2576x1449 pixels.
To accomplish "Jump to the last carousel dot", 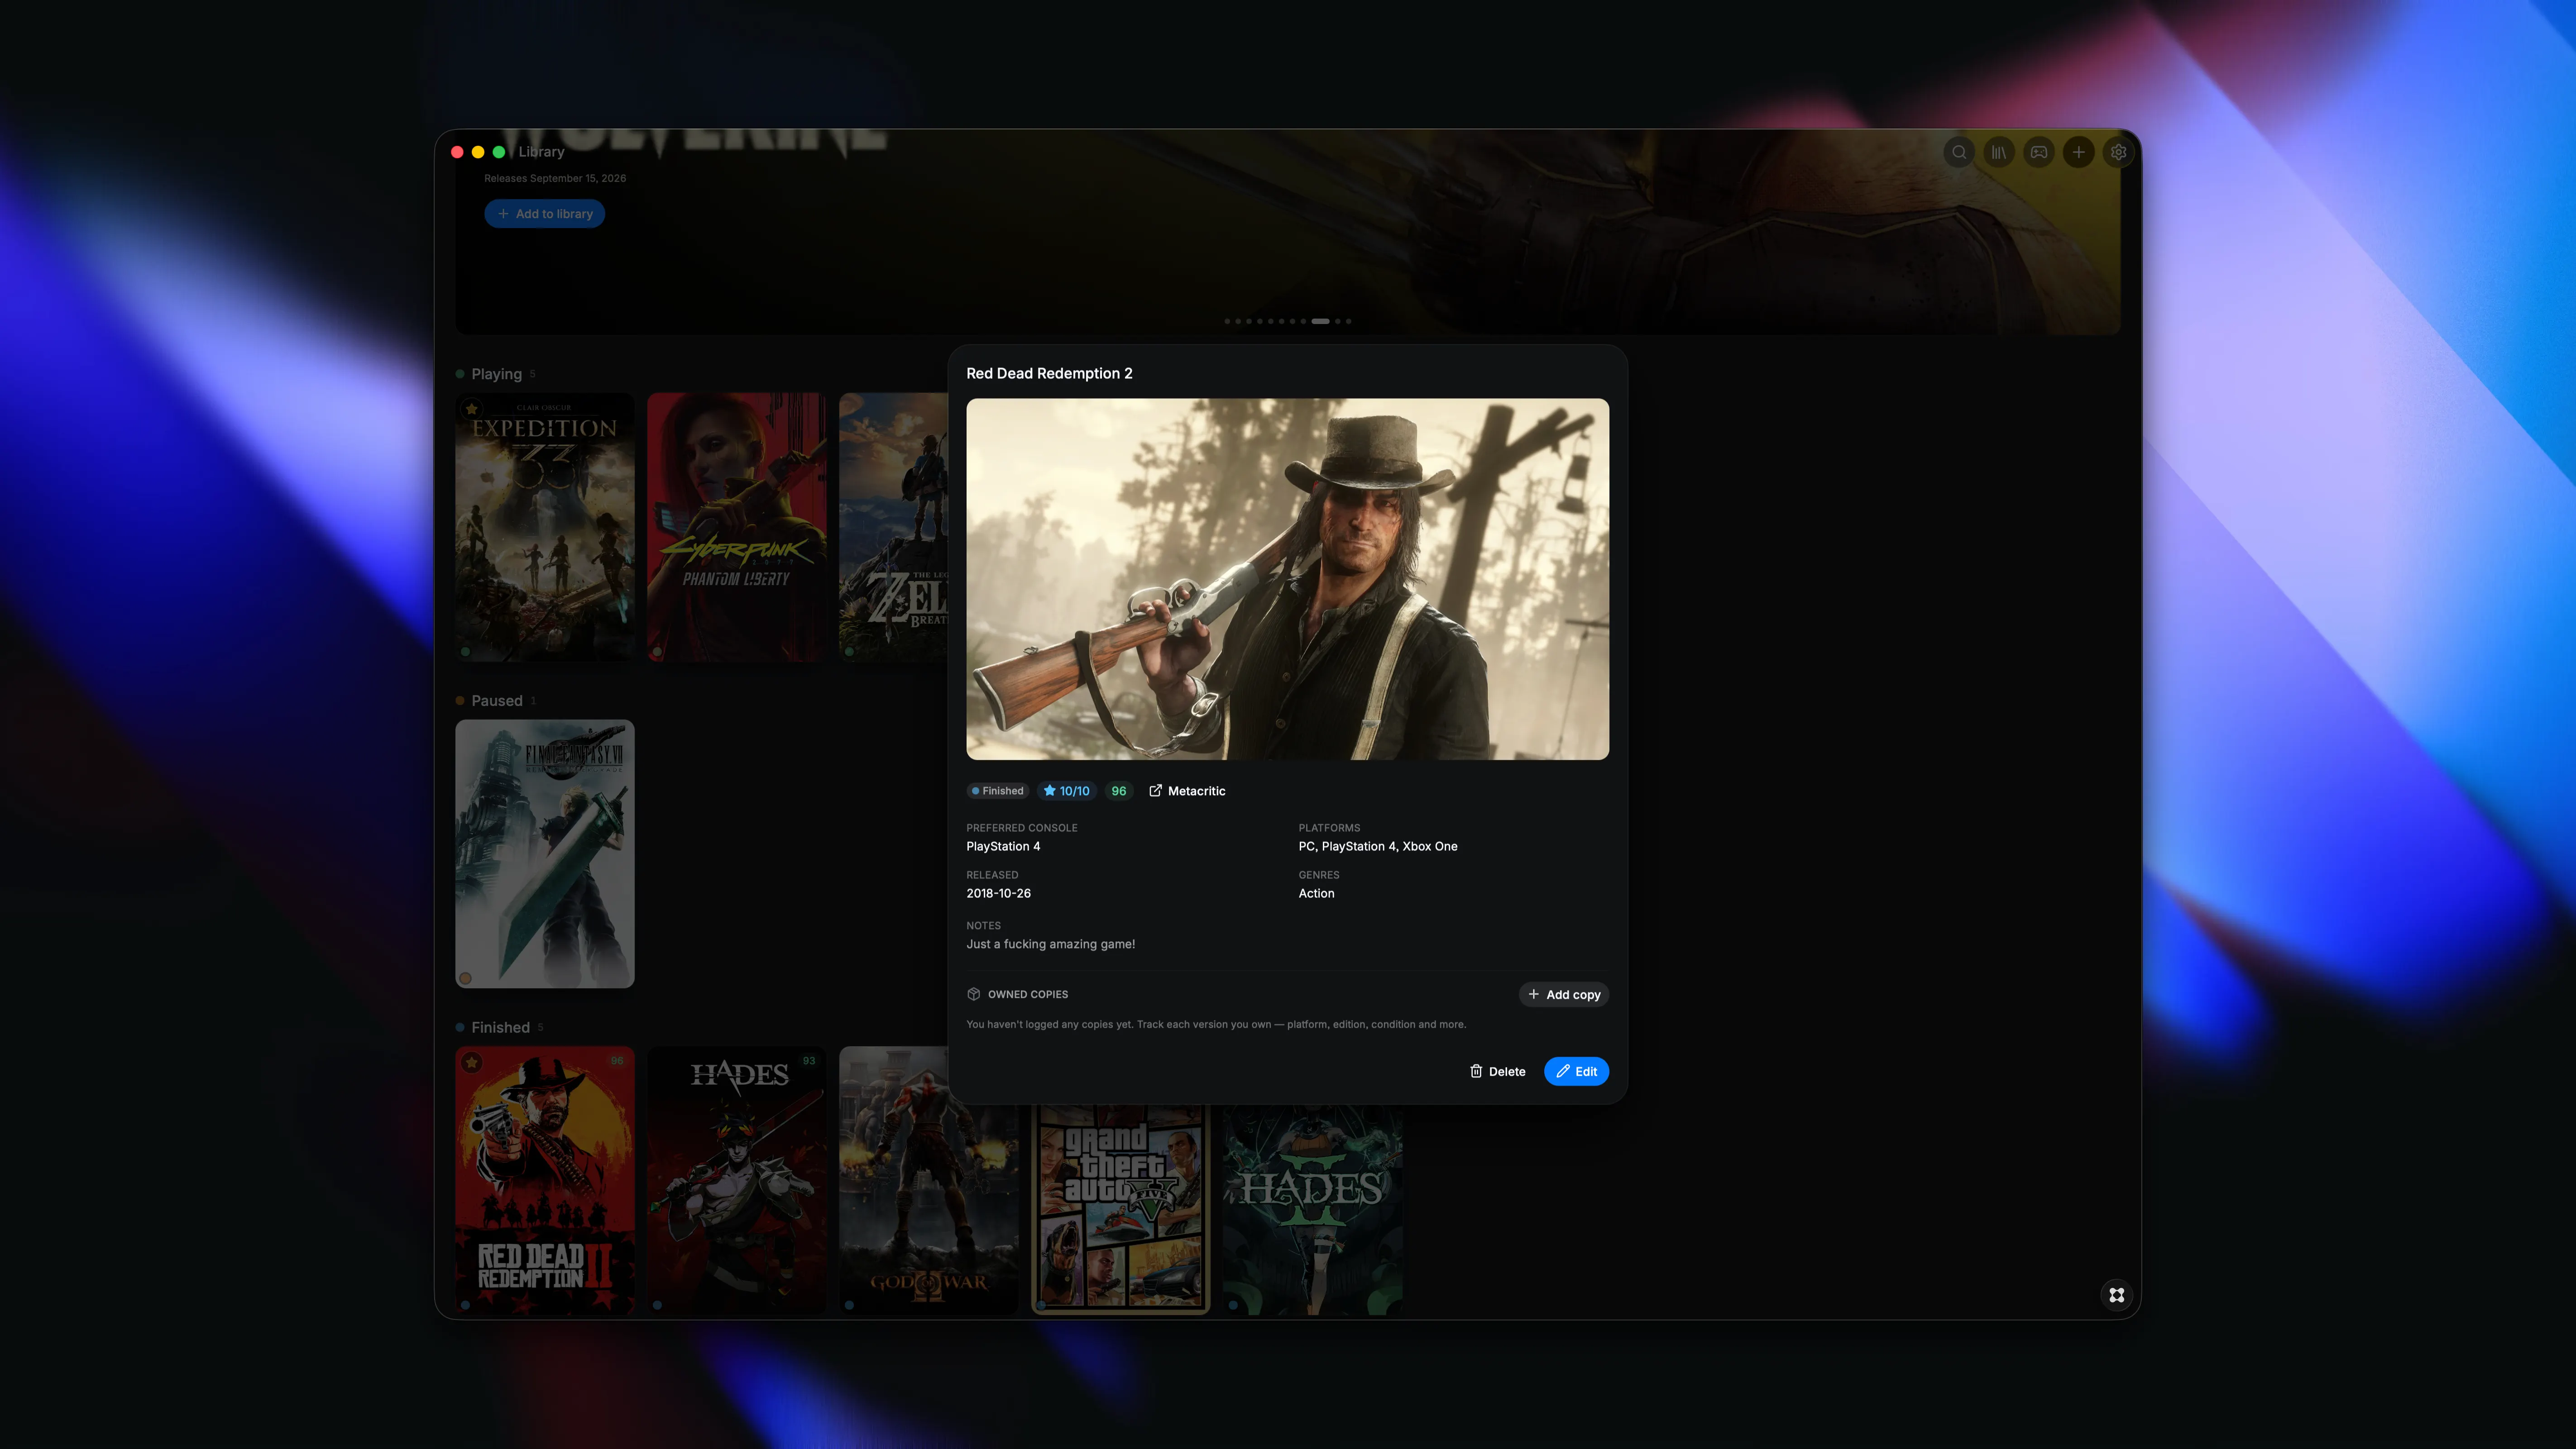I will (1349, 321).
